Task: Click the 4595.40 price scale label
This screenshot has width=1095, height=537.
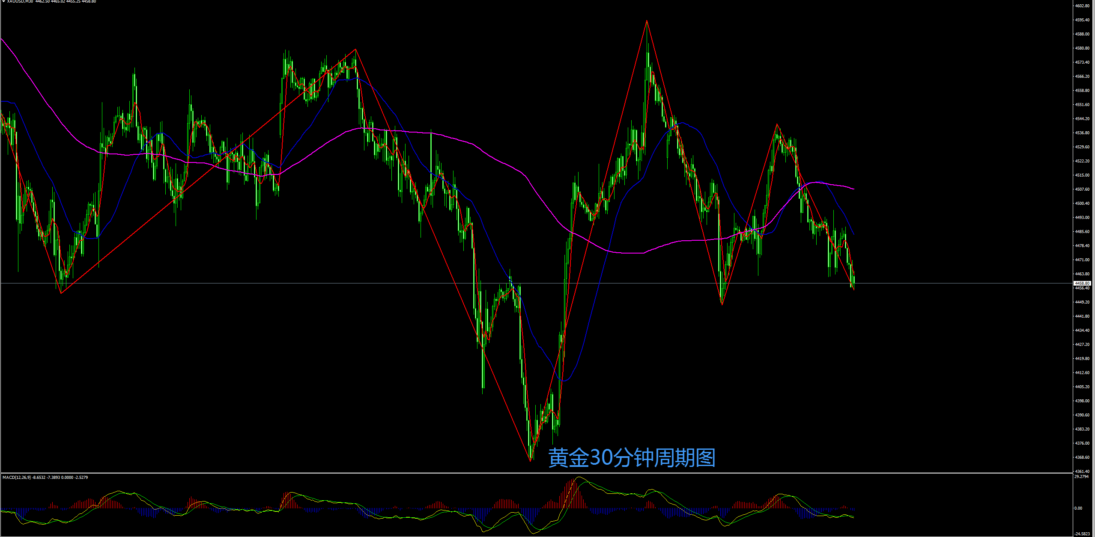Action: (1082, 20)
